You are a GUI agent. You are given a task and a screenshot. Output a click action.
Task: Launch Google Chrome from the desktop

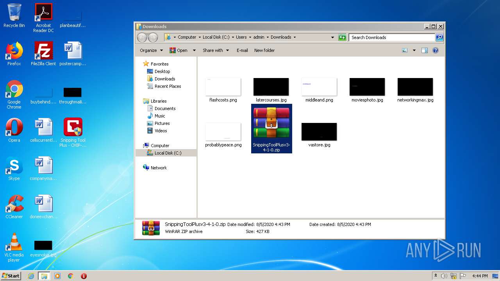coord(14,94)
